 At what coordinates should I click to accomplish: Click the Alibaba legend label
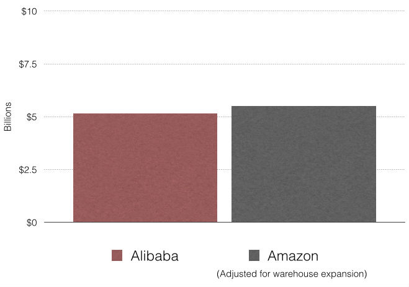click(x=155, y=256)
